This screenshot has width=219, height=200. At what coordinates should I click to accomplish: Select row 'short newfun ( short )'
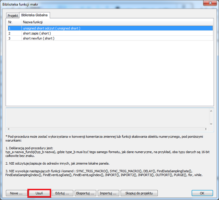tap(110, 38)
